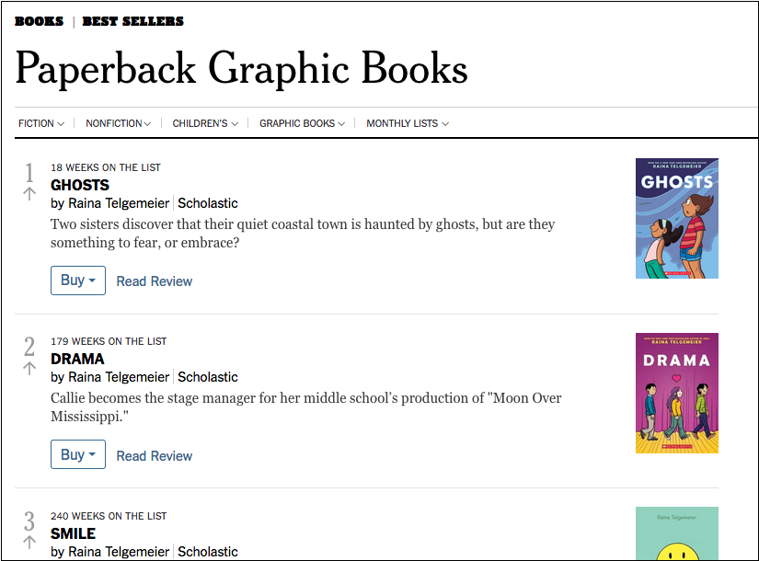Screen dimensions: 759x561
Task: Click the DRAMA book title
Action: (77, 359)
